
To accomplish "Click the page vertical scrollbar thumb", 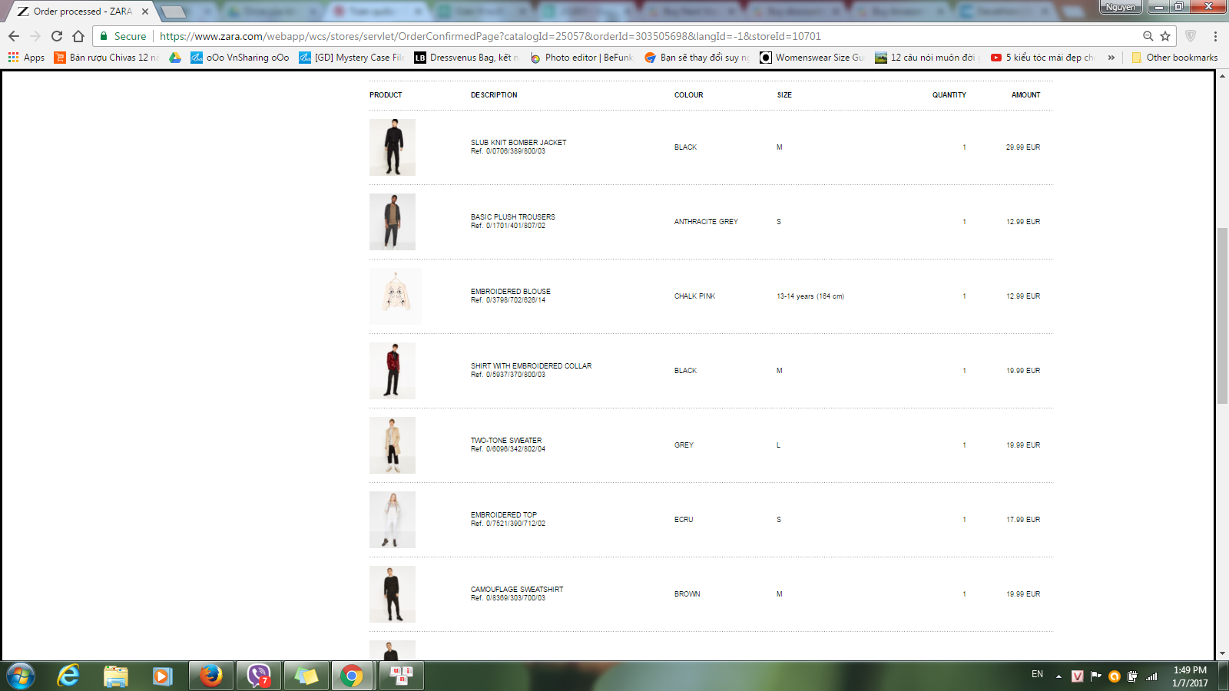I will pyautogui.click(x=1222, y=315).
